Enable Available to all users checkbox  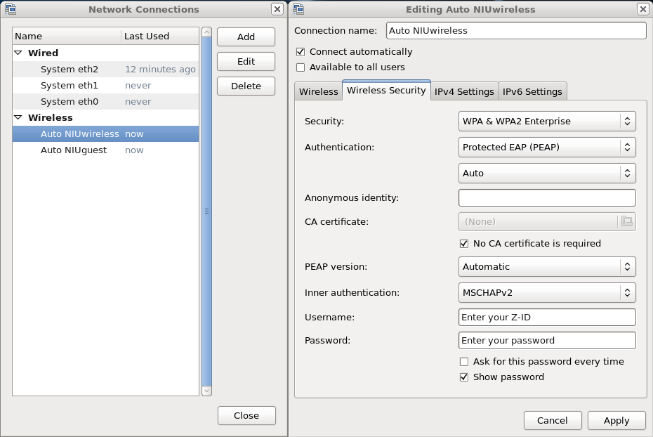pyautogui.click(x=301, y=67)
